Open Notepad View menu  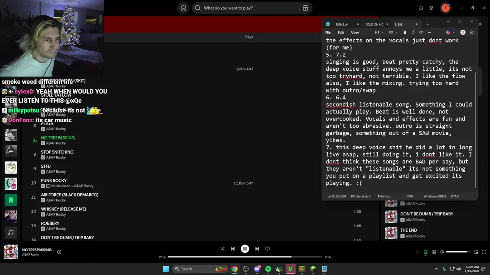coord(355,33)
